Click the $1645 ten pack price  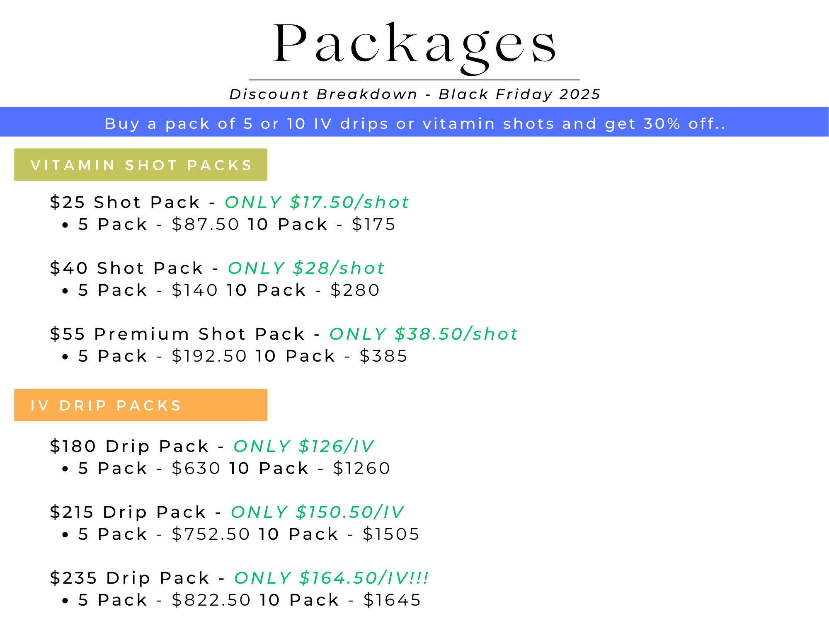tap(392, 600)
